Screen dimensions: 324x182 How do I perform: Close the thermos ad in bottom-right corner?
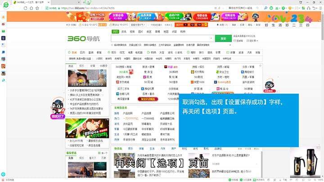pos(318,148)
